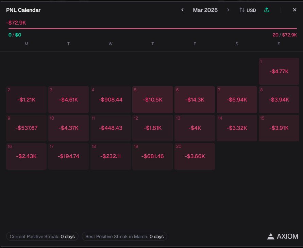This screenshot has height=248, width=303.
Task: Click day 16 cell with -$2.43K
Action: pyautogui.click(x=26, y=156)
